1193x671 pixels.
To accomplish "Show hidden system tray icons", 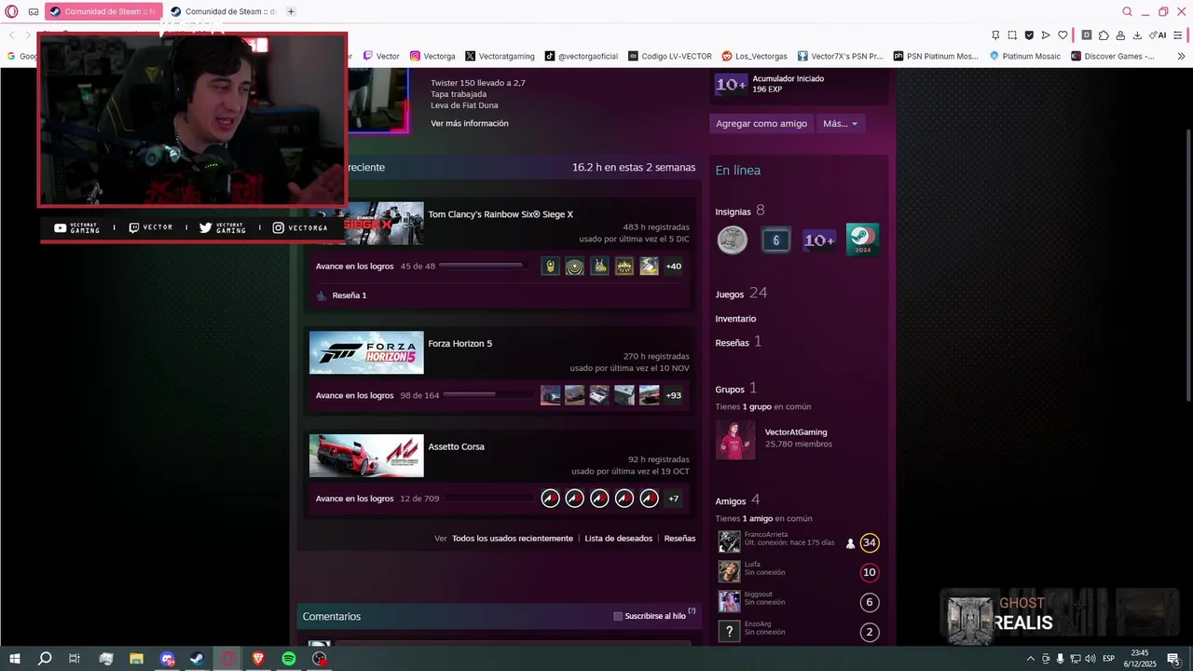I will click(1031, 659).
